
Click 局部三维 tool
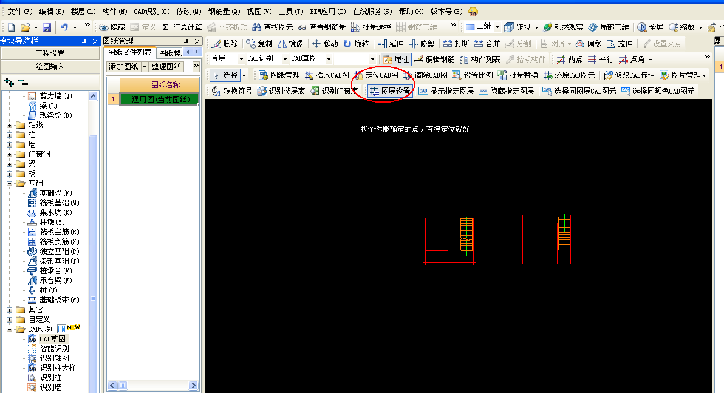609,27
